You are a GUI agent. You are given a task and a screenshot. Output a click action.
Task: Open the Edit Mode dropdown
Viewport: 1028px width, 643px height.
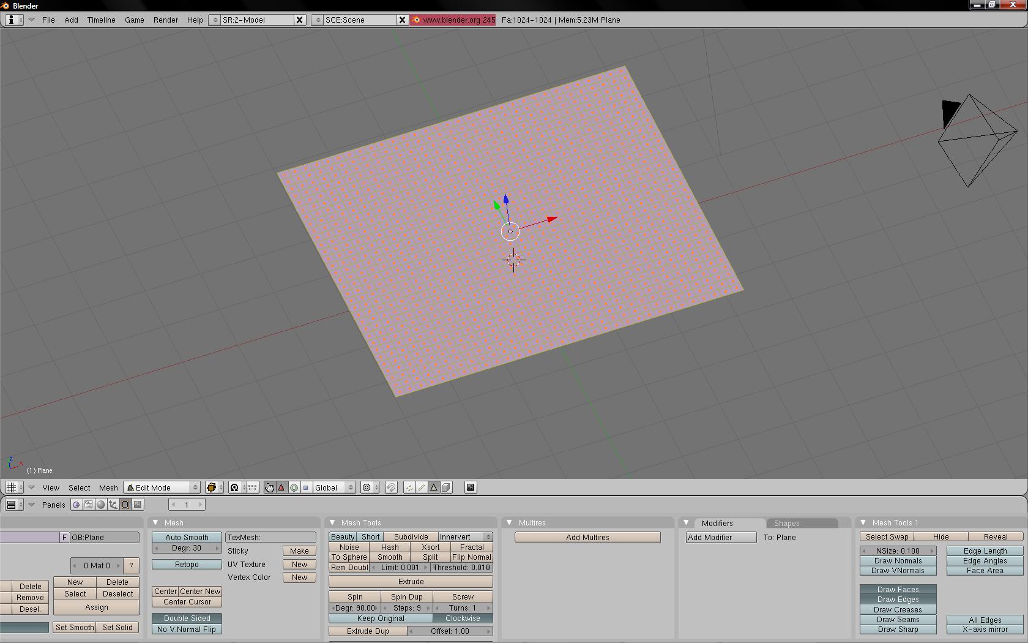click(162, 487)
